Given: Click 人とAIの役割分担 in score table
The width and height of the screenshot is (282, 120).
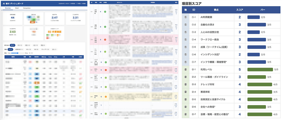Looking at the screenshot, I should (x=210, y=32).
